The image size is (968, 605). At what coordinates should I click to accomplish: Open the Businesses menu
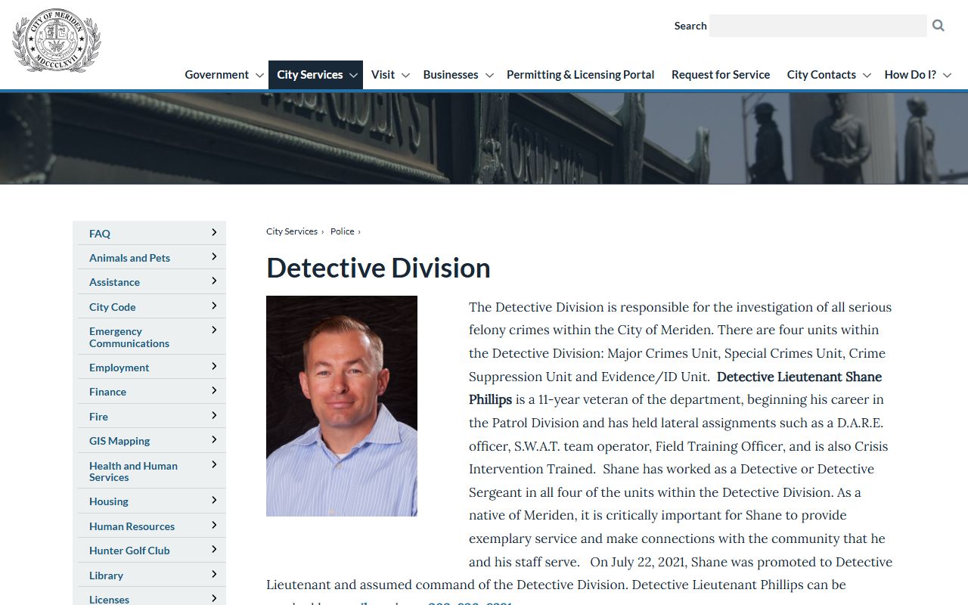pos(451,74)
